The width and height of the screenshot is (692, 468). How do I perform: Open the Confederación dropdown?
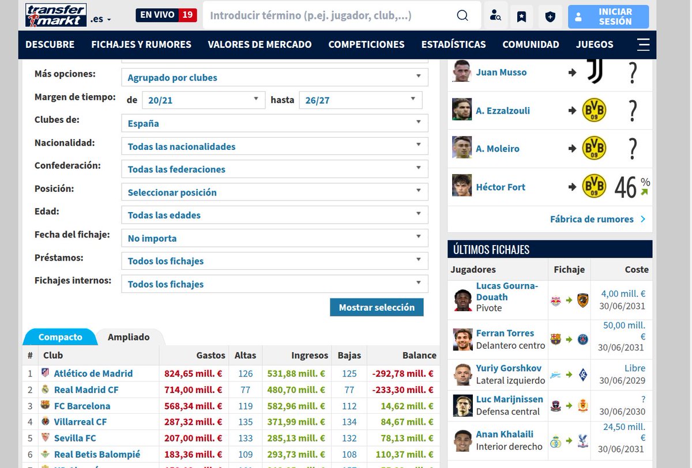[x=274, y=169]
